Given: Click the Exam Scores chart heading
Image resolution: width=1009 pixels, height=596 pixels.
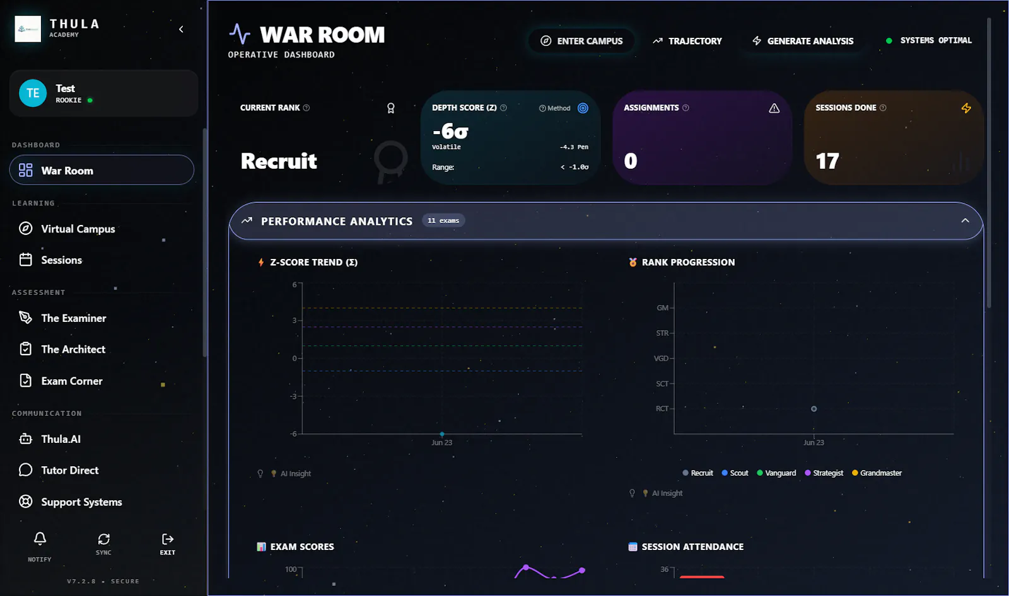Looking at the screenshot, I should [295, 546].
